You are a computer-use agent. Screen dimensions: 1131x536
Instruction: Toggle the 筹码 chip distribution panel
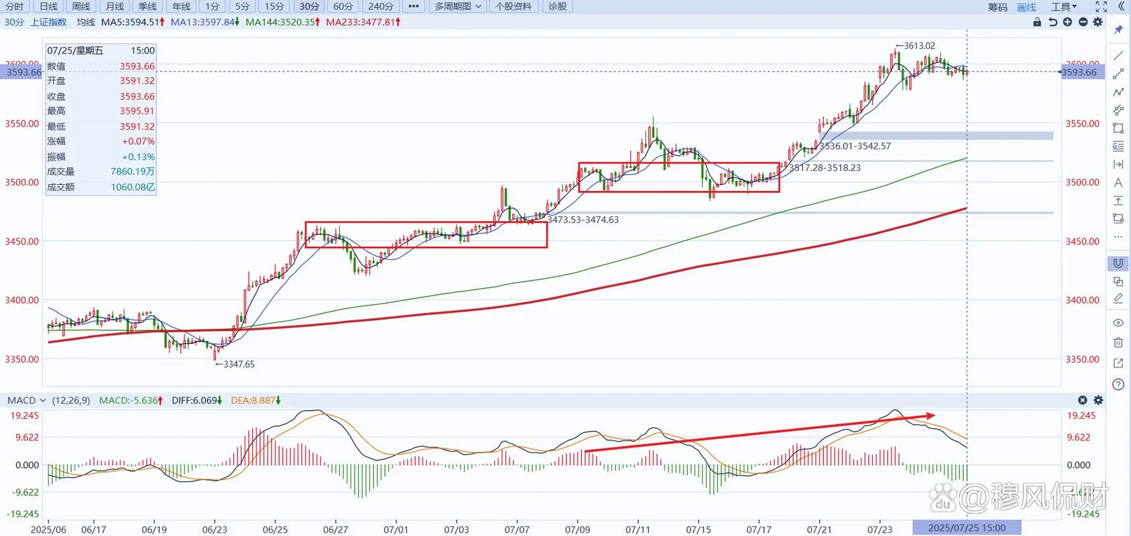(998, 7)
